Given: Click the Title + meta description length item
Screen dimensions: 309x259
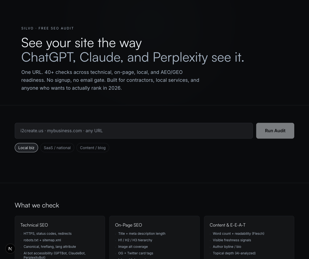Looking at the screenshot, I should click(142, 234).
